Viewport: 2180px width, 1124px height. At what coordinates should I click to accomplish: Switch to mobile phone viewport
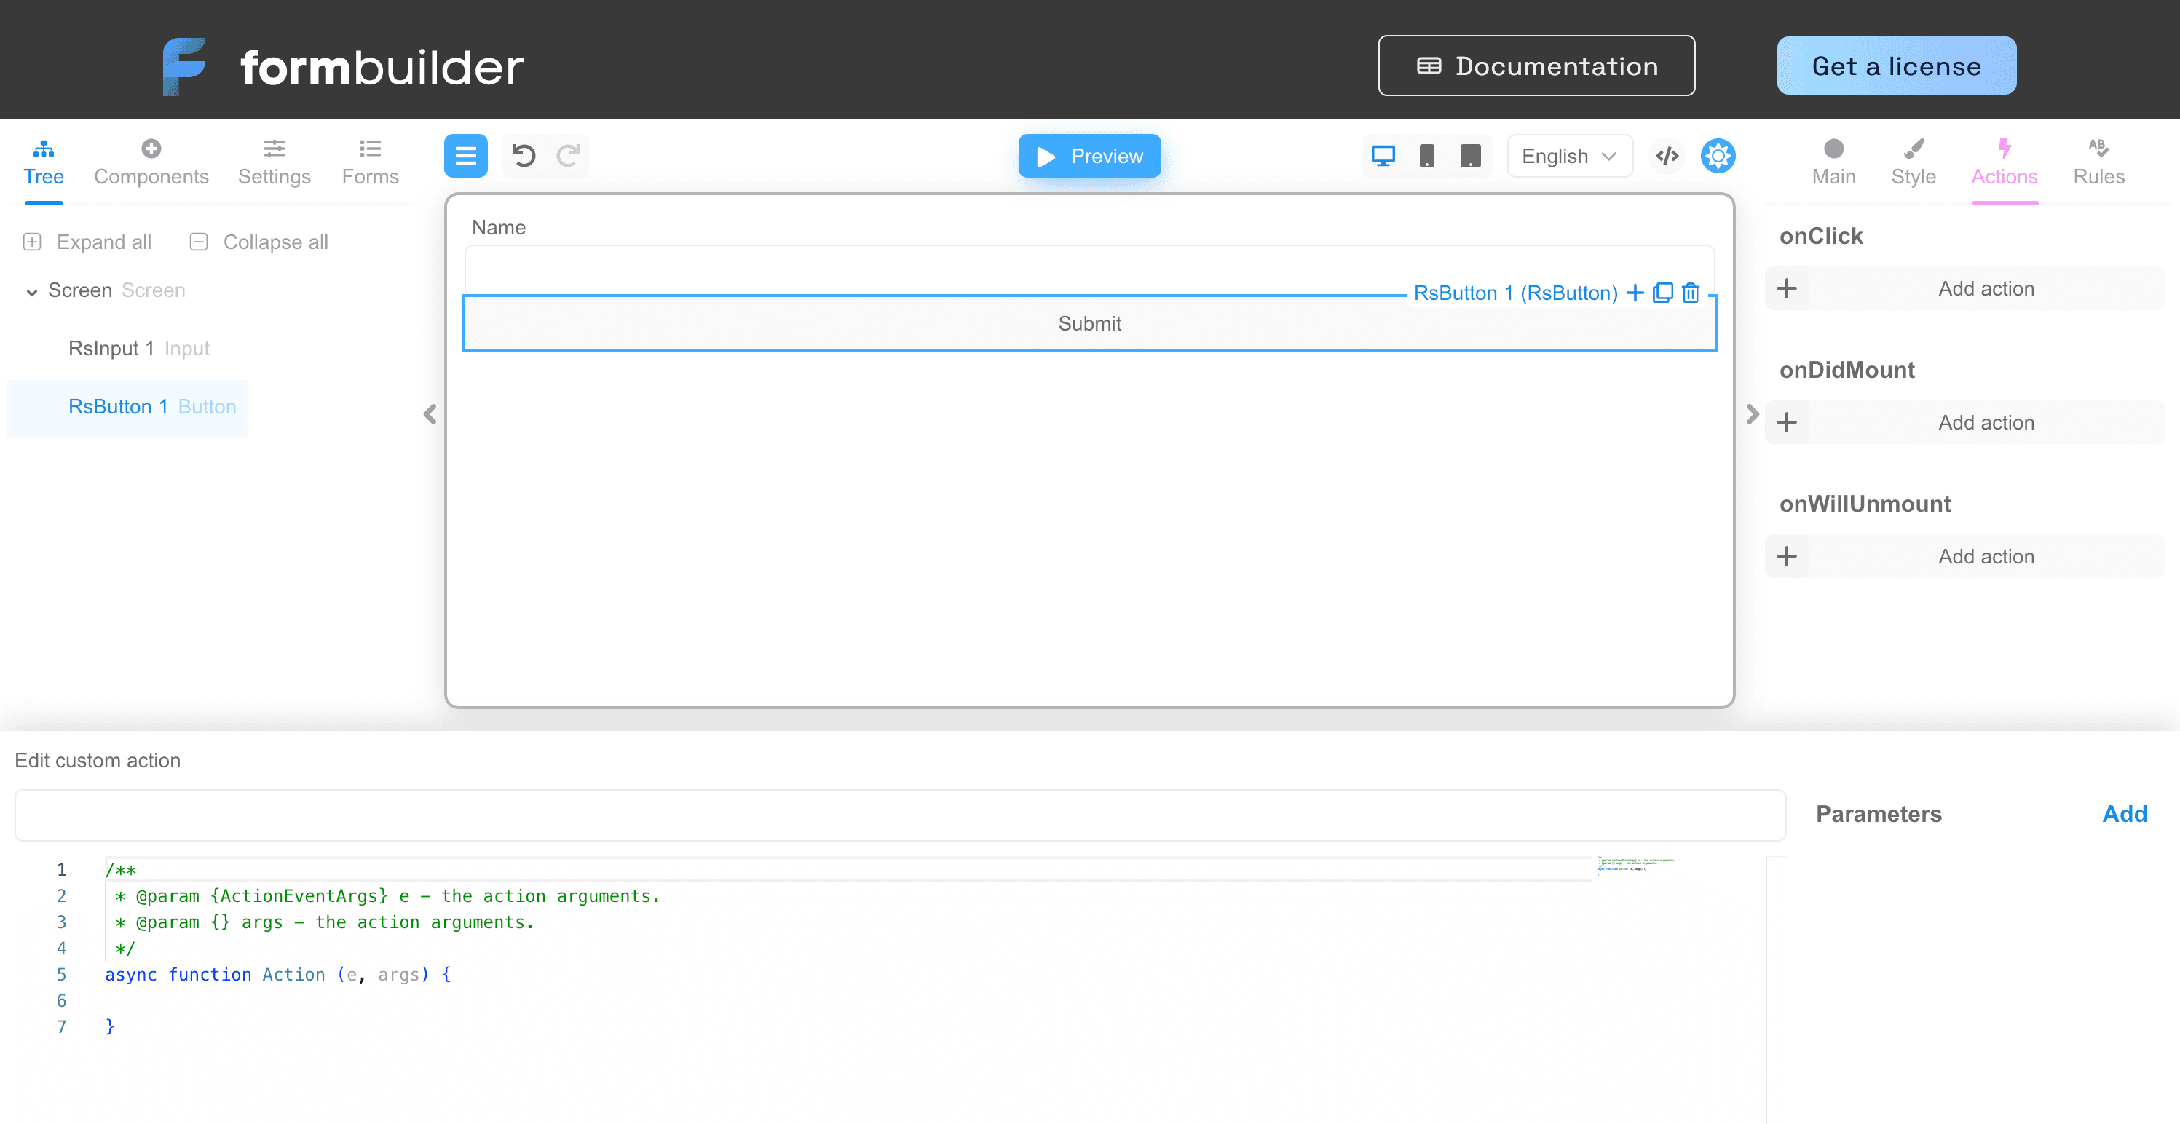pyautogui.click(x=1427, y=156)
